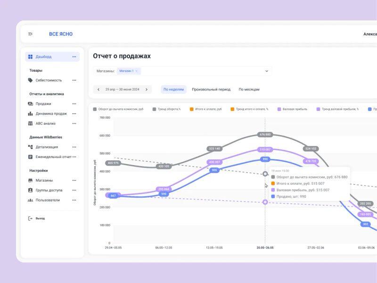Click the Выход logout icon
Image resolution: width=377 pixels, height=283 pixels.
(30, 218)
